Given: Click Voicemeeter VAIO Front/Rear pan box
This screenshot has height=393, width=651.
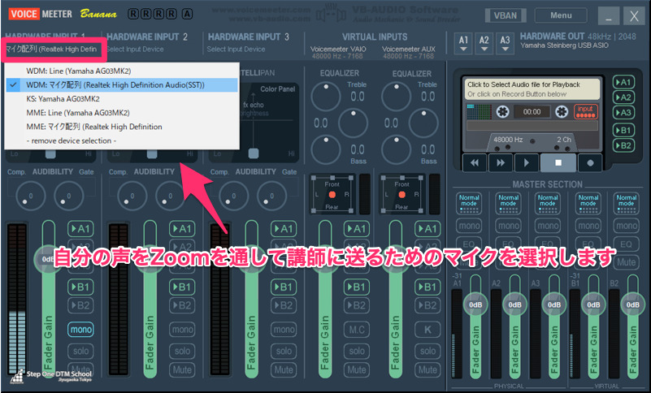Looking at the screenshot, I should (x=332, y=194).
